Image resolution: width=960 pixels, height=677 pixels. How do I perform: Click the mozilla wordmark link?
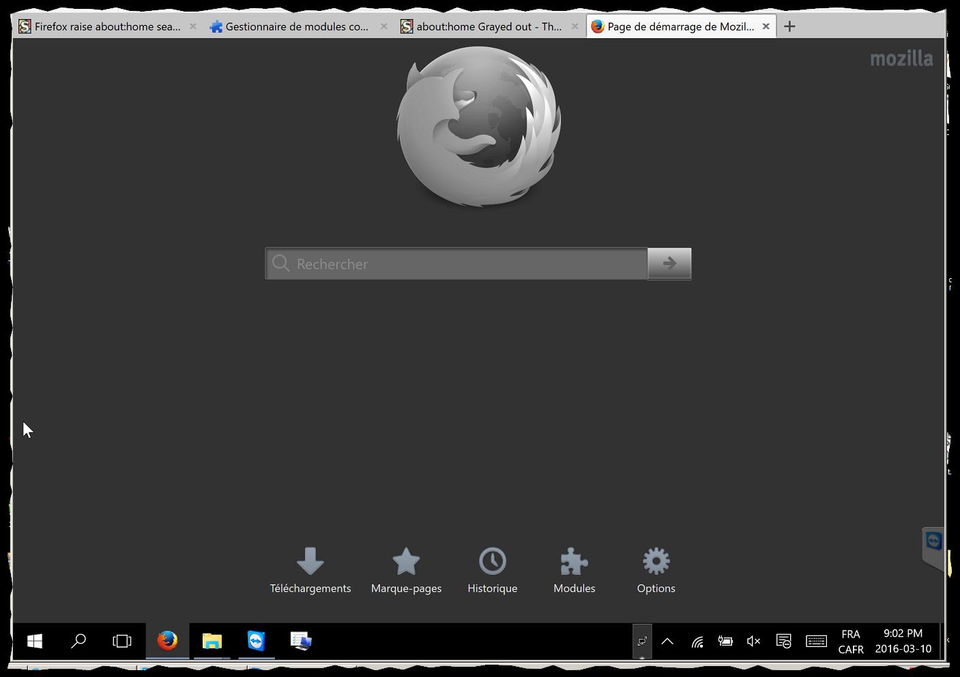tap(901, 59)
